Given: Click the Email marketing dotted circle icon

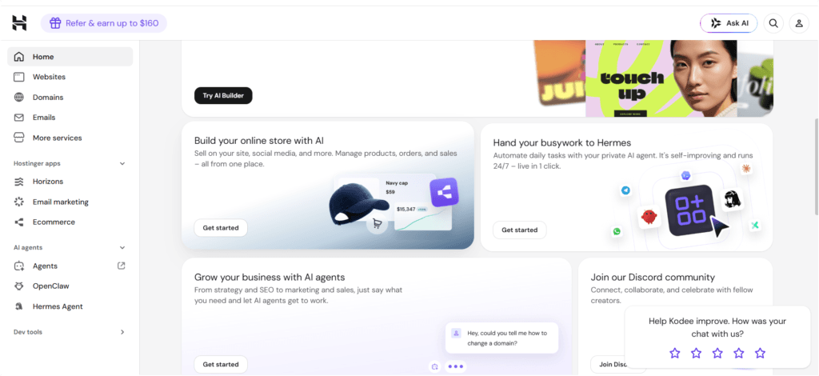Looking at the screenshot, I should [19, 202].
